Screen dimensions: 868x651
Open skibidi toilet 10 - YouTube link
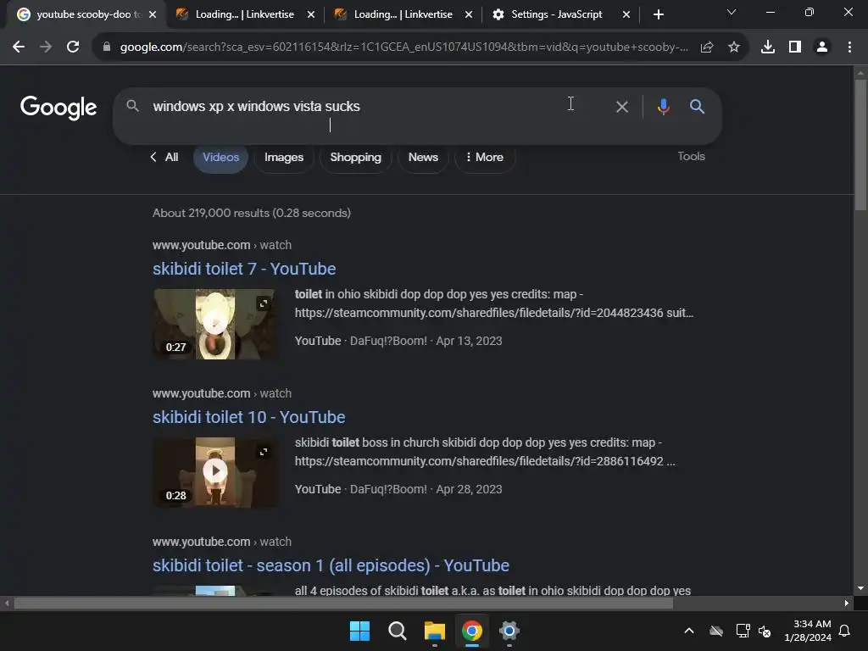[x=248, y=417]
